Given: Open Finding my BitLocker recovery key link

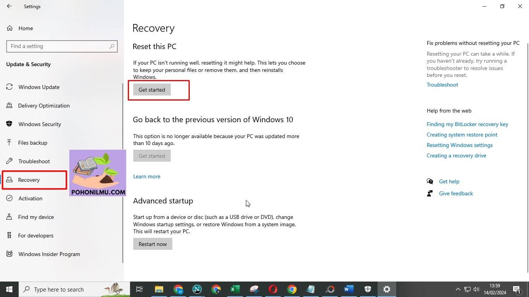Looking at the screenshot, I should click(467, 124).
